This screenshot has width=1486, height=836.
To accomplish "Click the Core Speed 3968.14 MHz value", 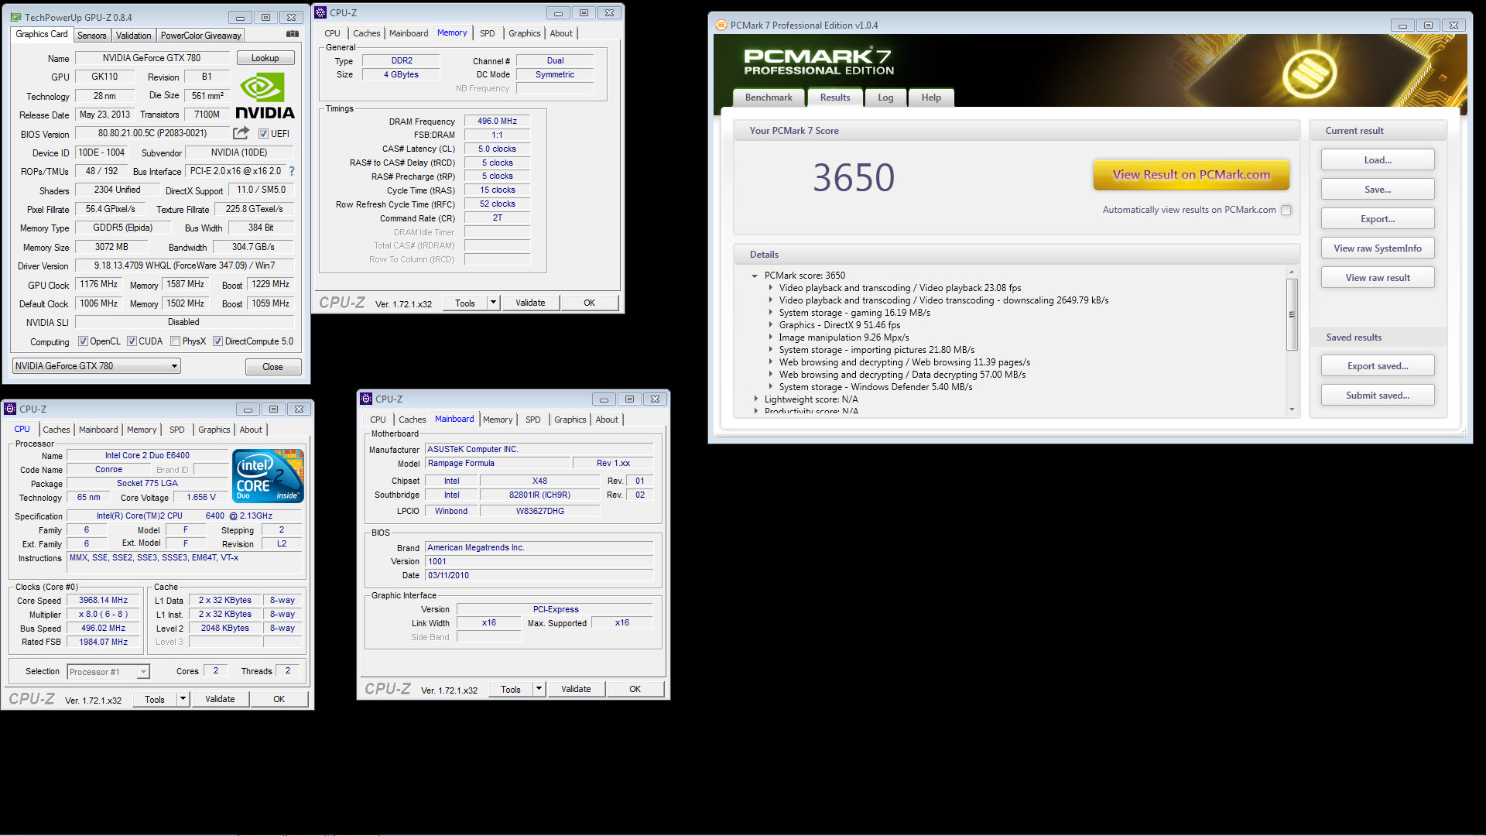I will tap(103, 601).
